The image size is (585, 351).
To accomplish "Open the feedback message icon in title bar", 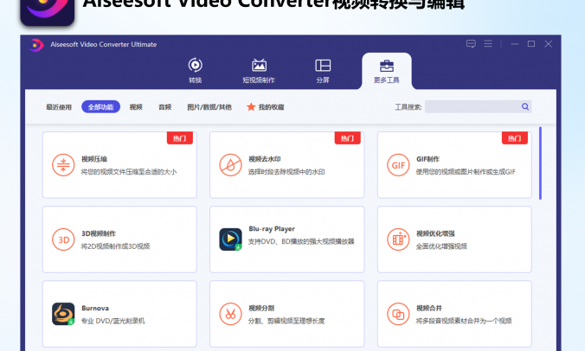I will point(471,44).
